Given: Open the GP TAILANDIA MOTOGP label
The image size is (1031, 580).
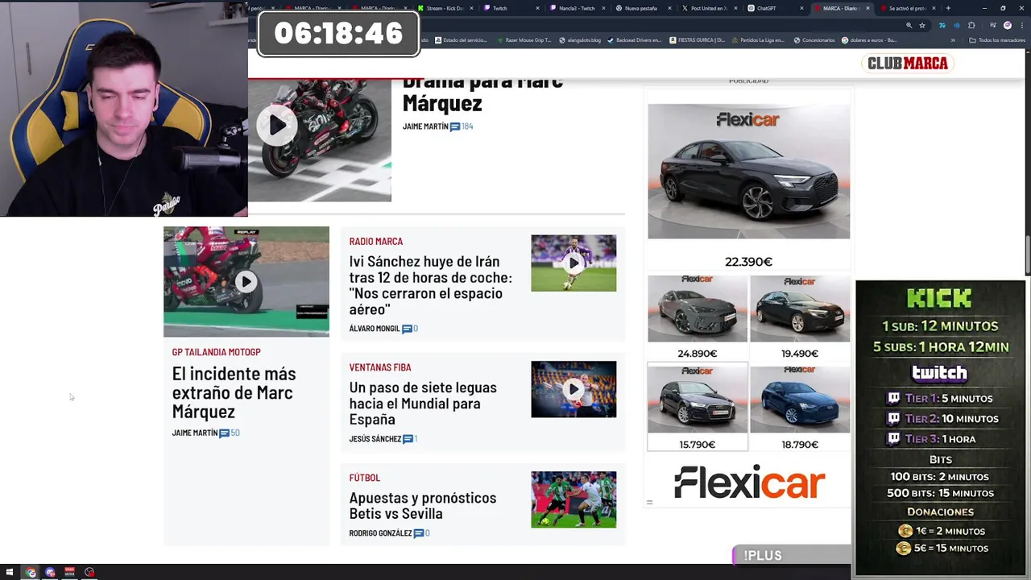Looking at the screenshot, I should tap(216, 352).
